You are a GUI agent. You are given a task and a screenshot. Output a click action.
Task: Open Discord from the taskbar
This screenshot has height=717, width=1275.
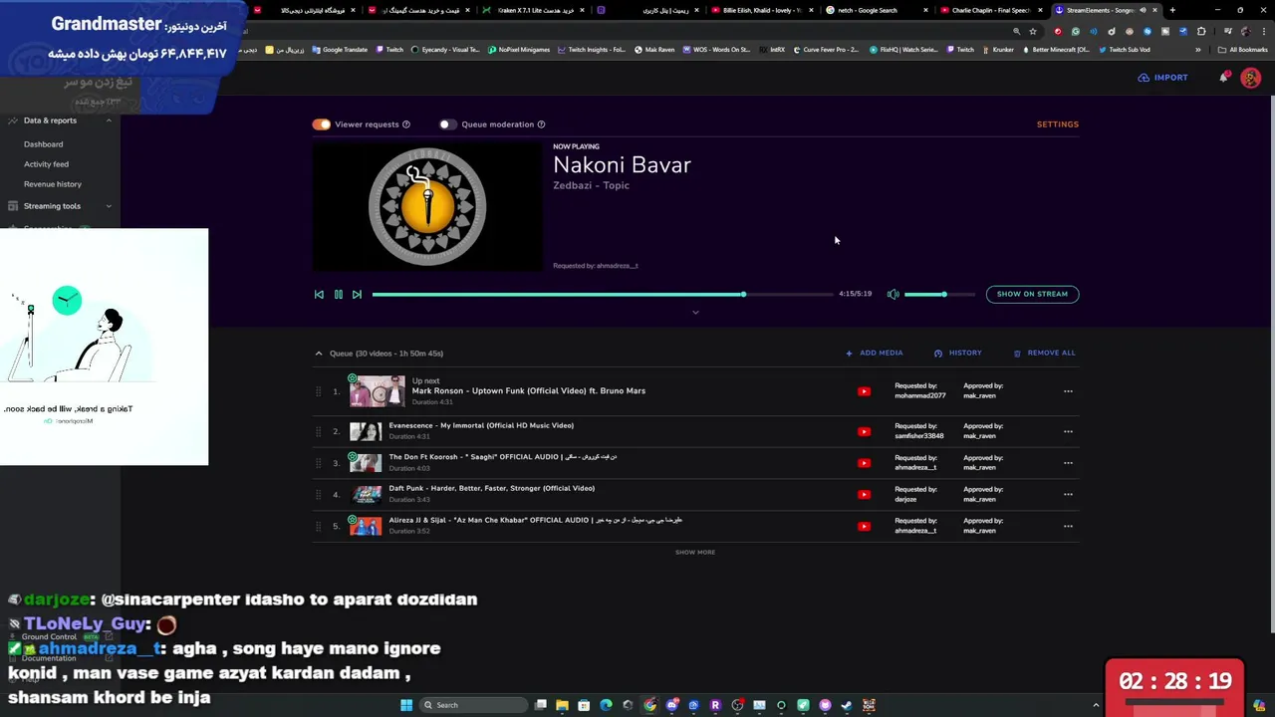coord(671,705)
